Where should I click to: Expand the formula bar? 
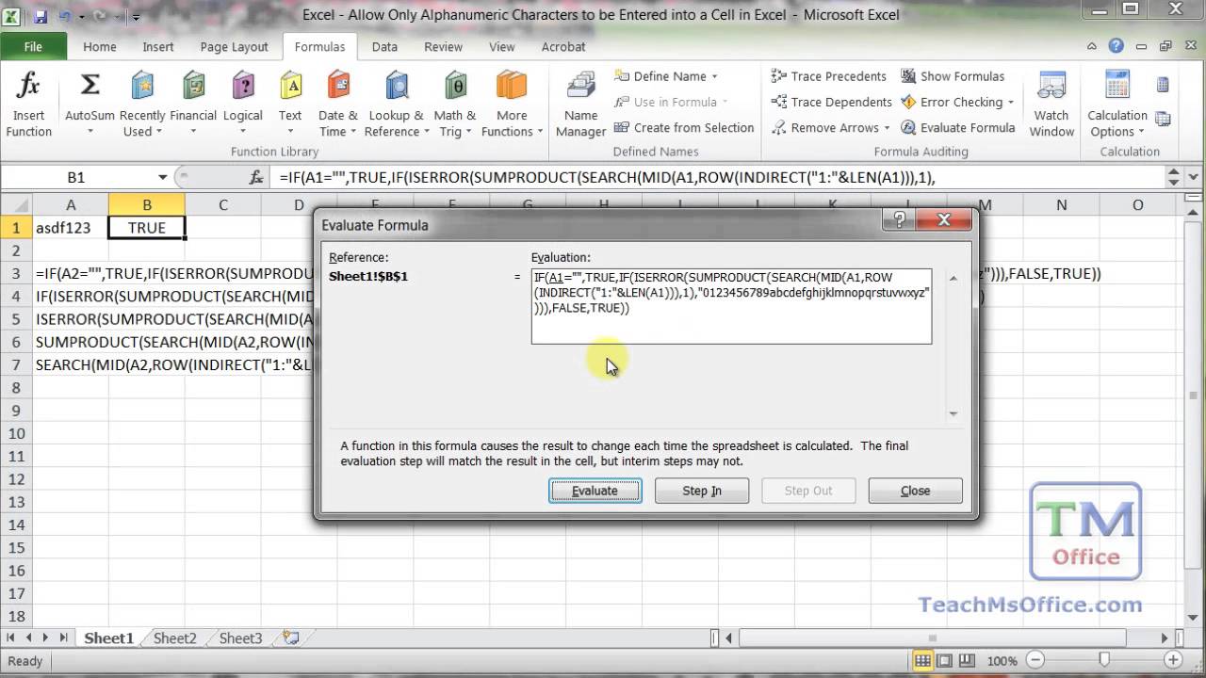1193,177
